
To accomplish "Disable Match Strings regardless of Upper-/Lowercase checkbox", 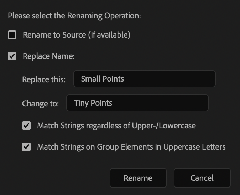I will coord(26,126).
